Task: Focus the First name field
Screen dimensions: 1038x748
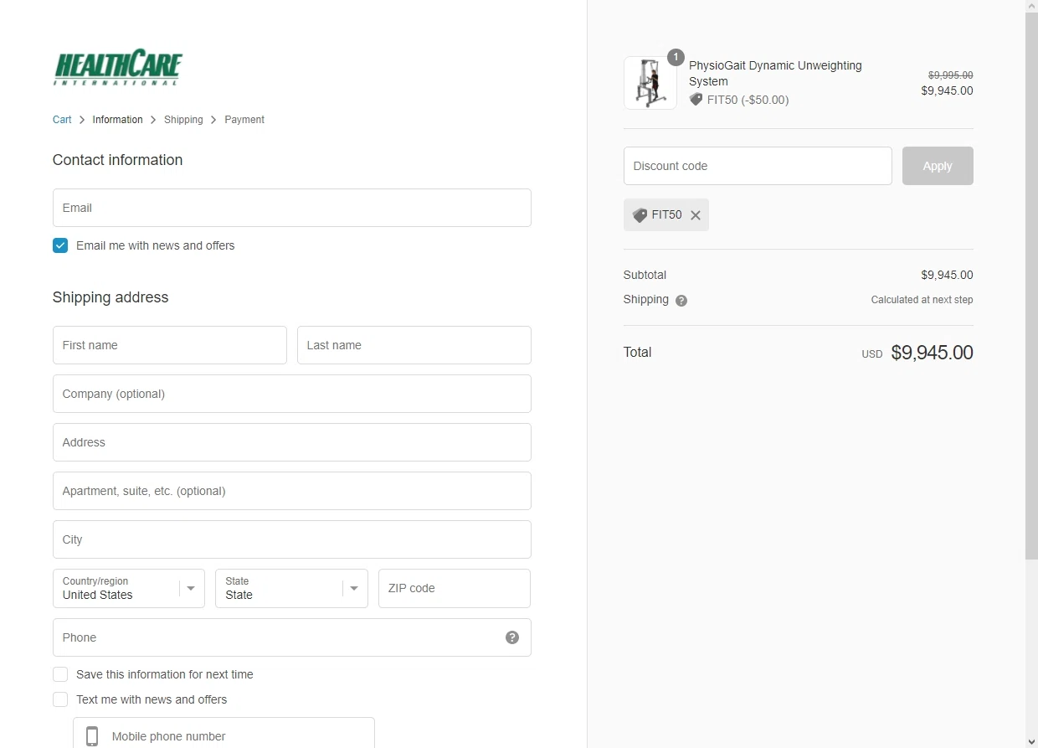Action: coord(170,345)
